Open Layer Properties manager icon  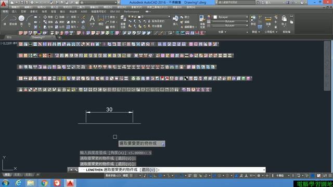click(123, 19)
